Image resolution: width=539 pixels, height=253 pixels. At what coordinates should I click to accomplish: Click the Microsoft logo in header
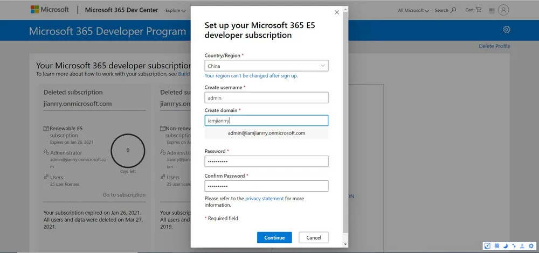(x=50, y=10)
